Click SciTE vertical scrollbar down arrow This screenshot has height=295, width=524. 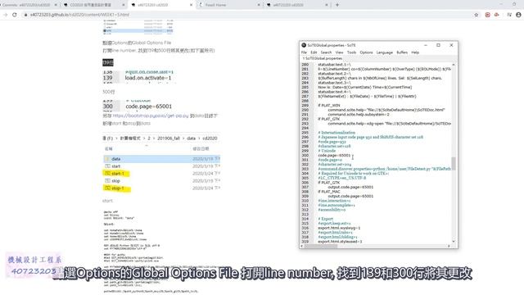[454, 241]
